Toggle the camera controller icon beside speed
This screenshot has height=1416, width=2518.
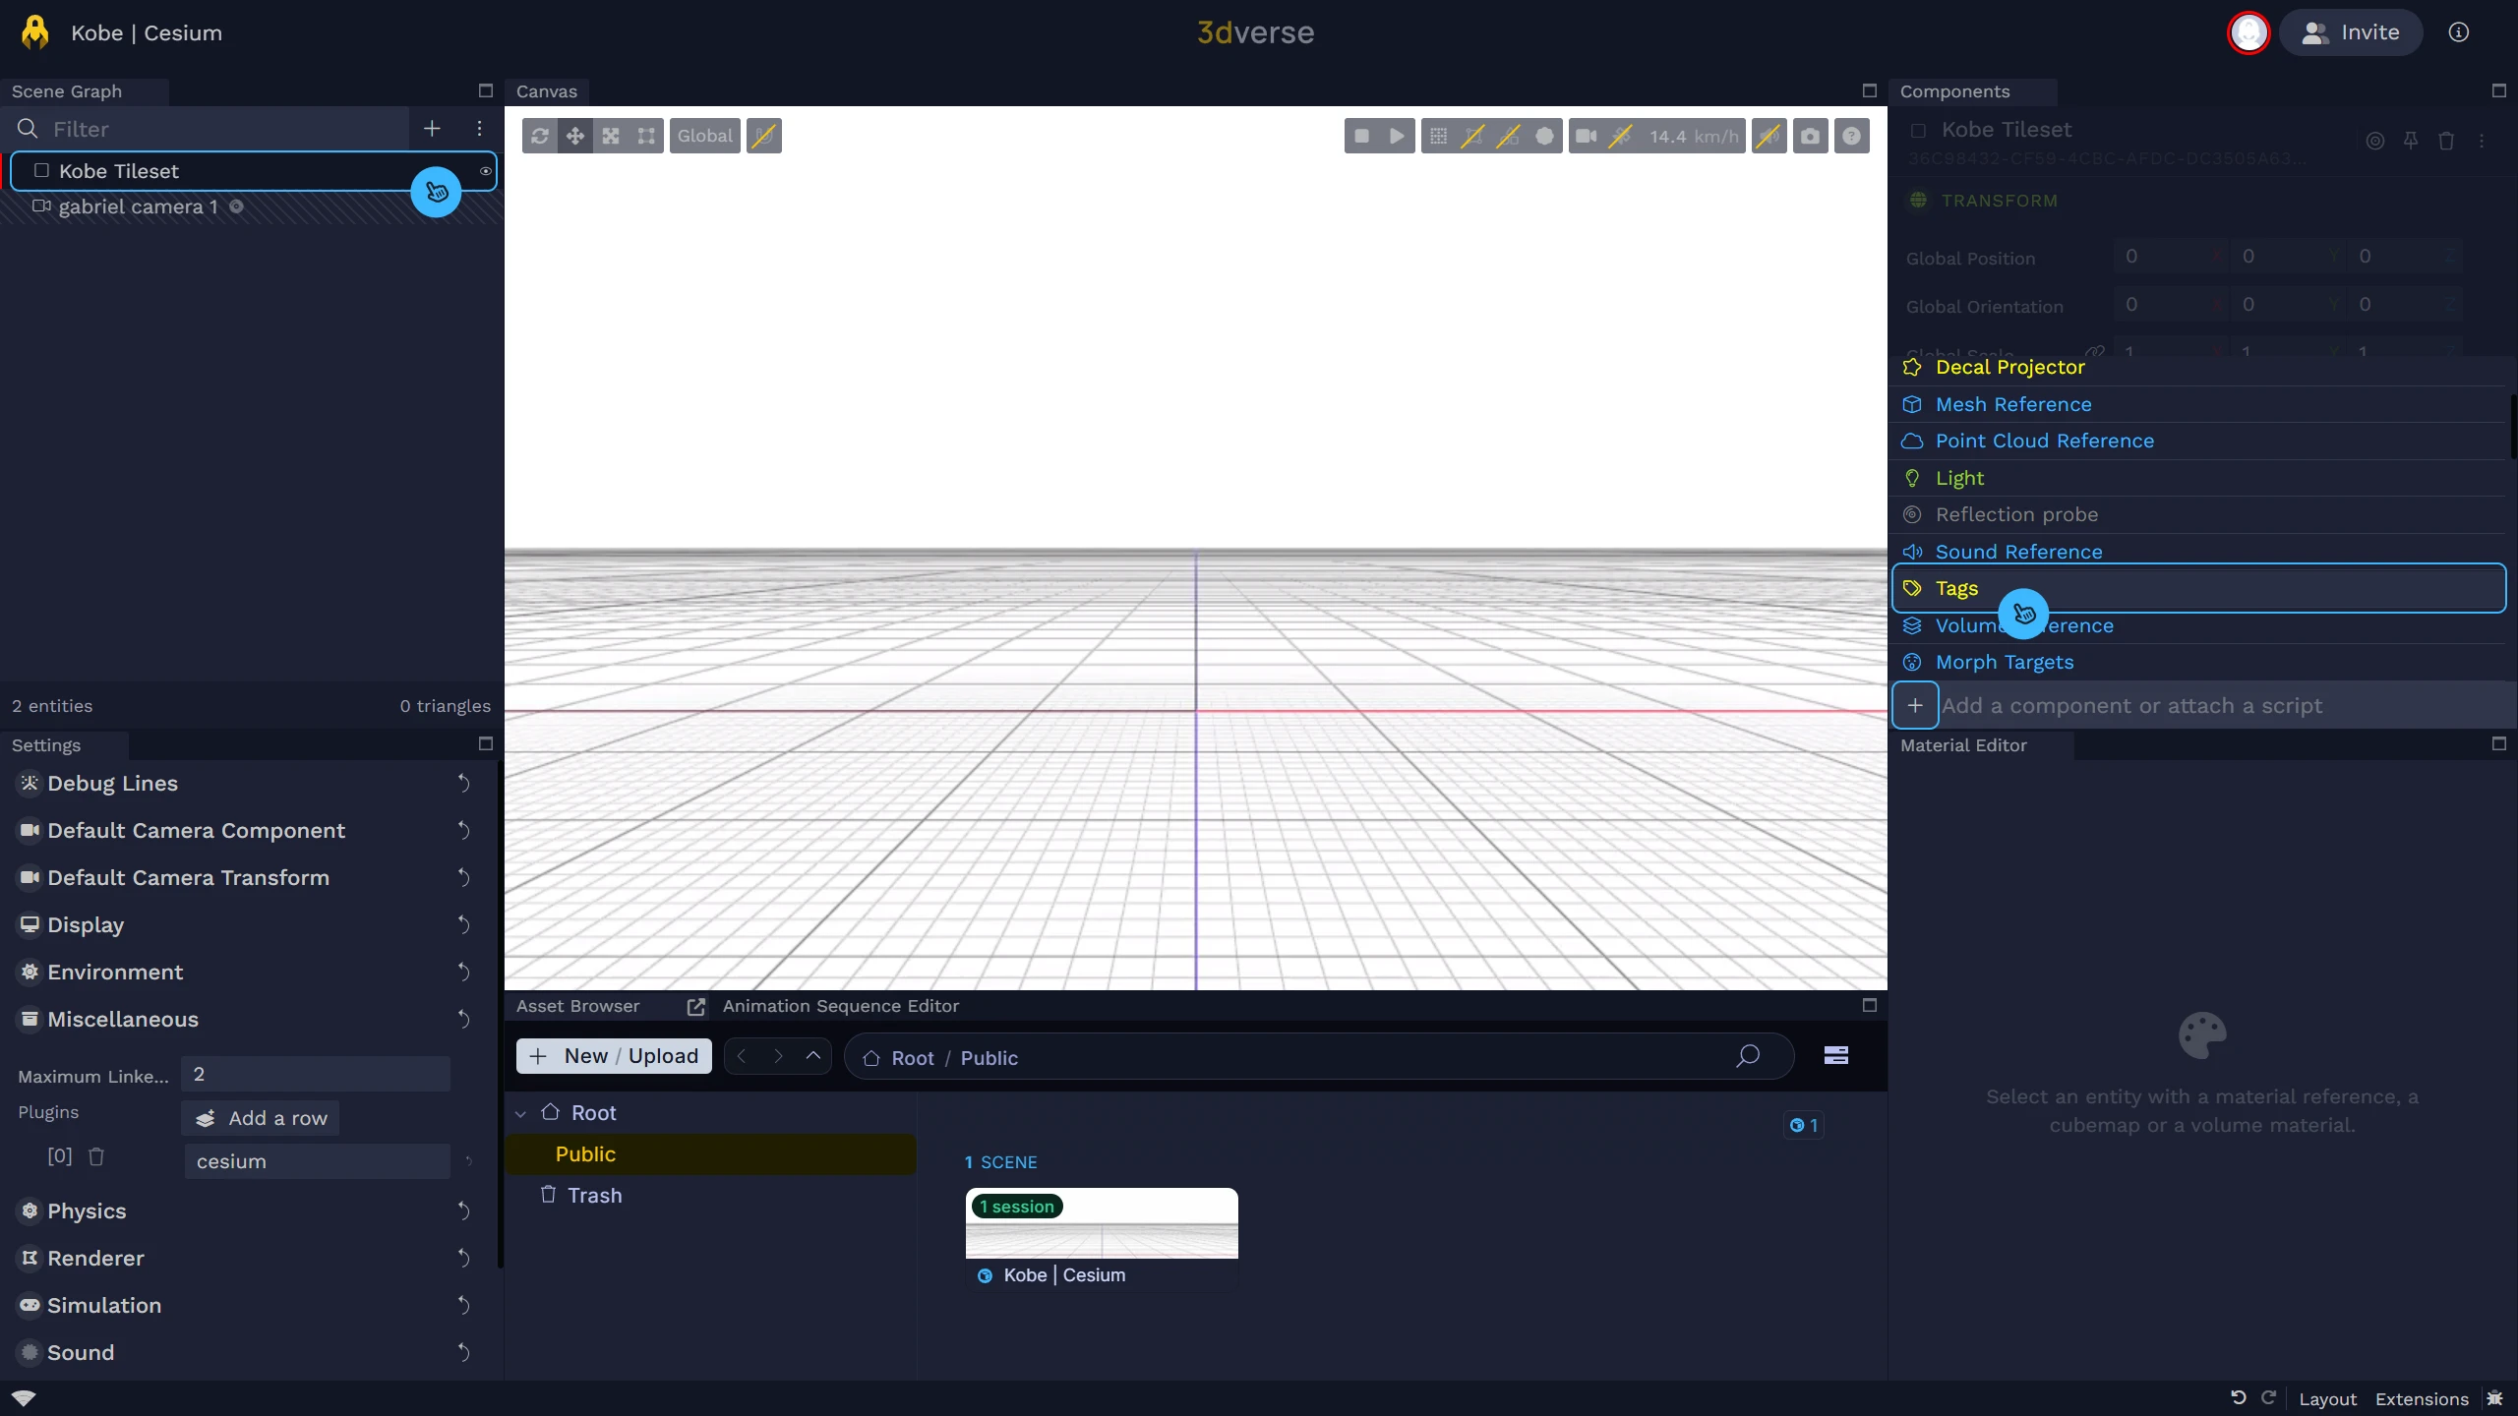tap(1621, 136)
